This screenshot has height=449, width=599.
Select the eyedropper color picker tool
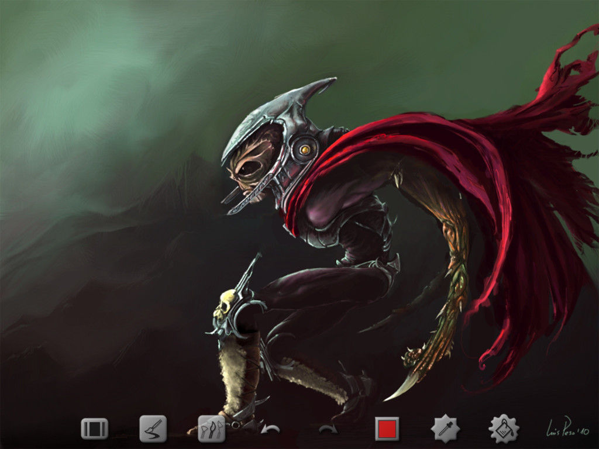coord(445,429)
